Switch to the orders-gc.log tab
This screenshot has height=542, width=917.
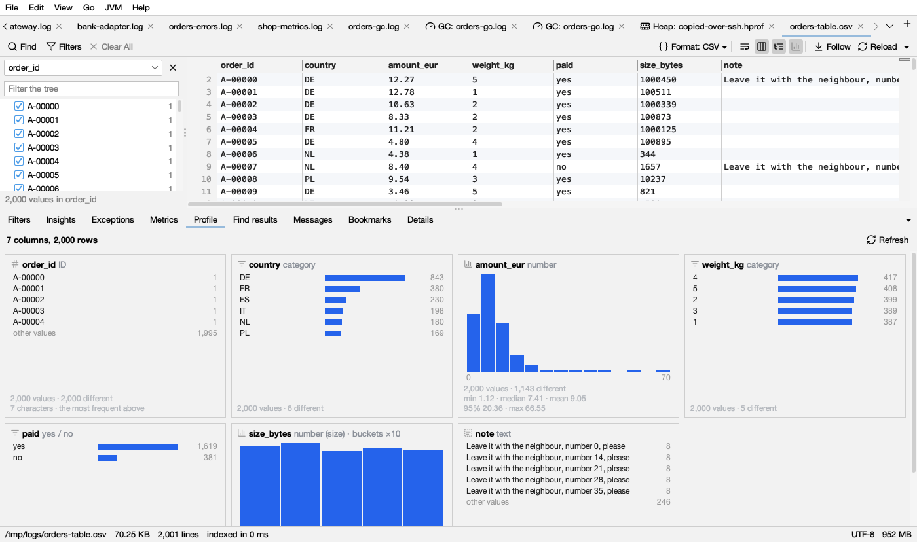(373, 26)
